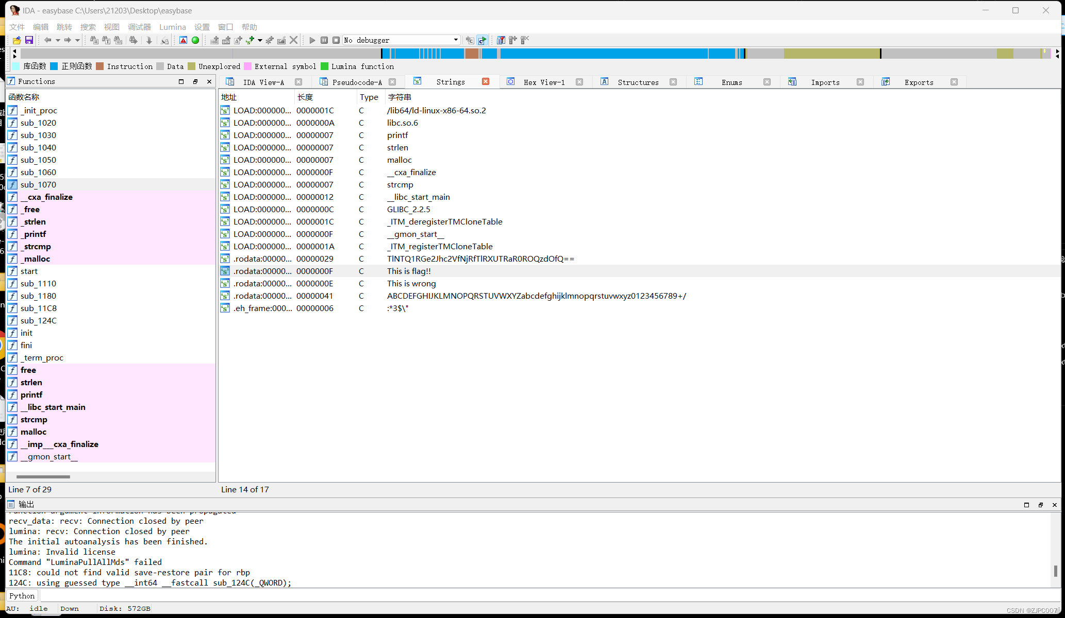Screen dimensions: 1065x618
Task: Select the string This is flag!!
Action: [x=409, y=271]
